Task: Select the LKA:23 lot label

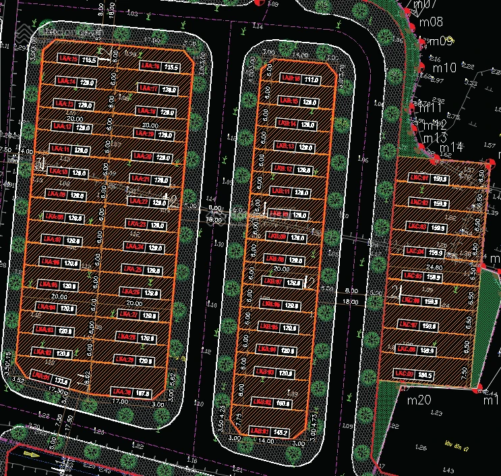Action: tap(136, 223)
